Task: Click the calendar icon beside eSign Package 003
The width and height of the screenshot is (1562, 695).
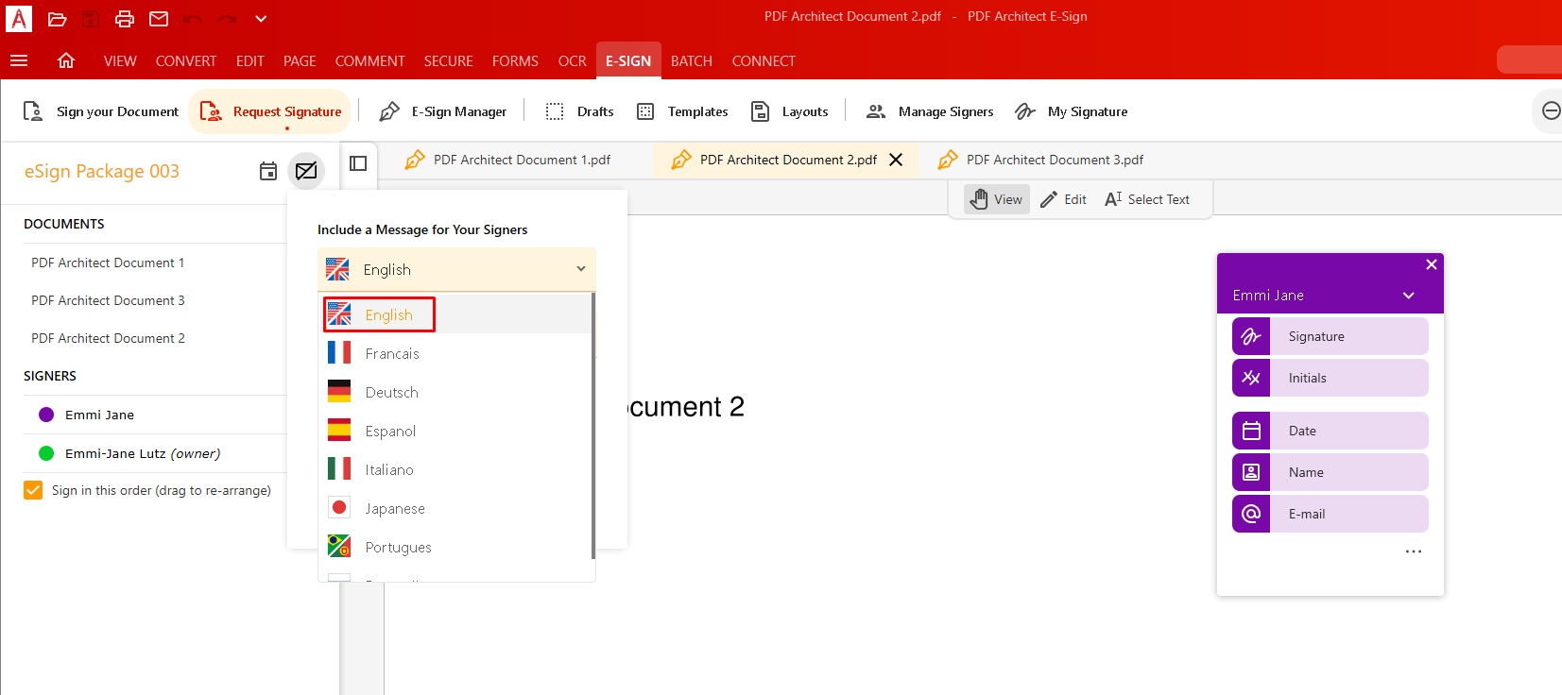Action: [x=268, y=171]
